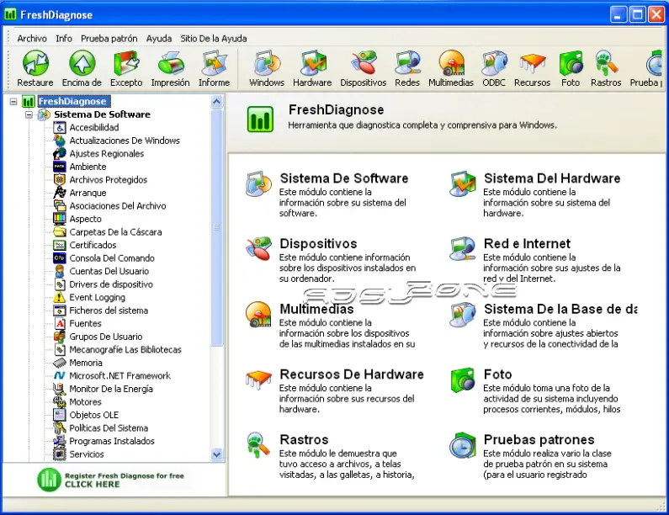Select Servicios tree item

click(x=87, y=454)
